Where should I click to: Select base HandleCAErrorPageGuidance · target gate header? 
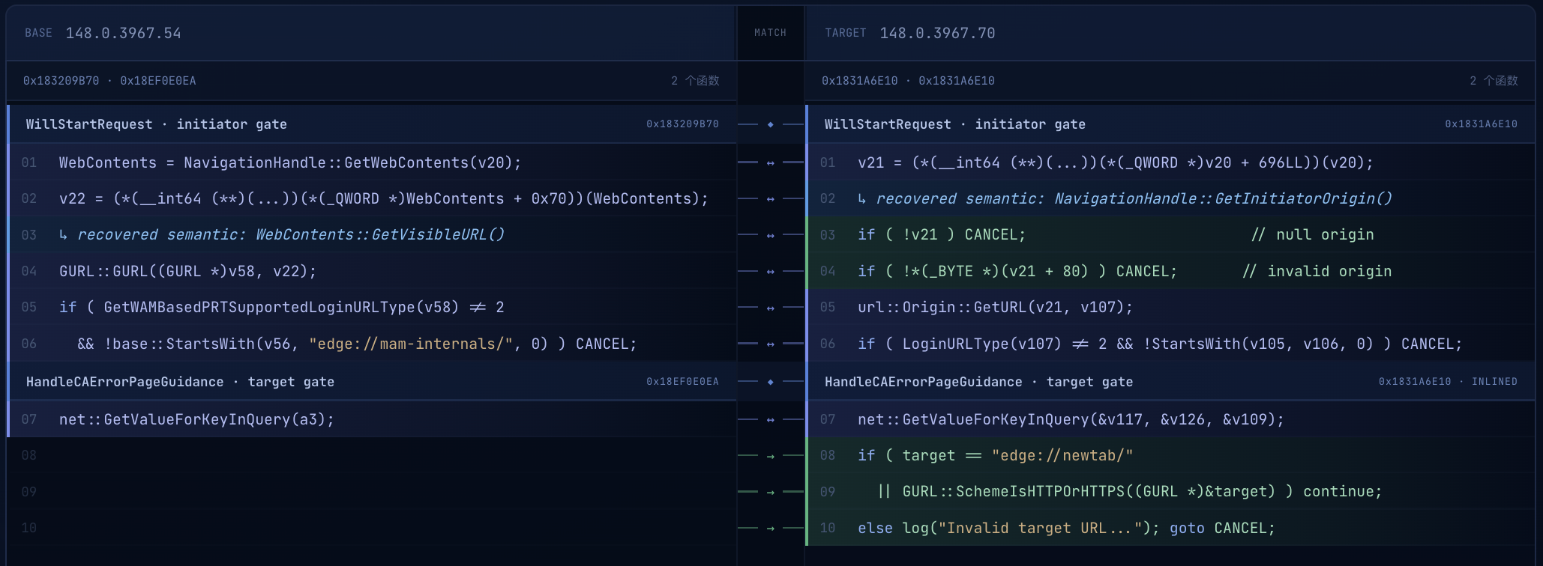click(x=372, y=382)
